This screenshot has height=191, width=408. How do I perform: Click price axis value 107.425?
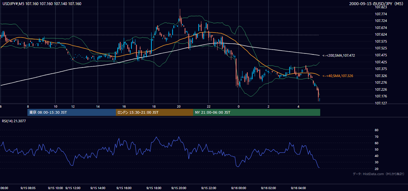coord(381,62)
